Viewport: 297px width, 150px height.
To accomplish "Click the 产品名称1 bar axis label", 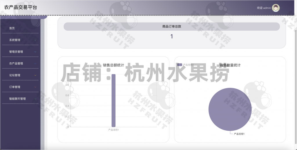I will (x=113, y=130).
